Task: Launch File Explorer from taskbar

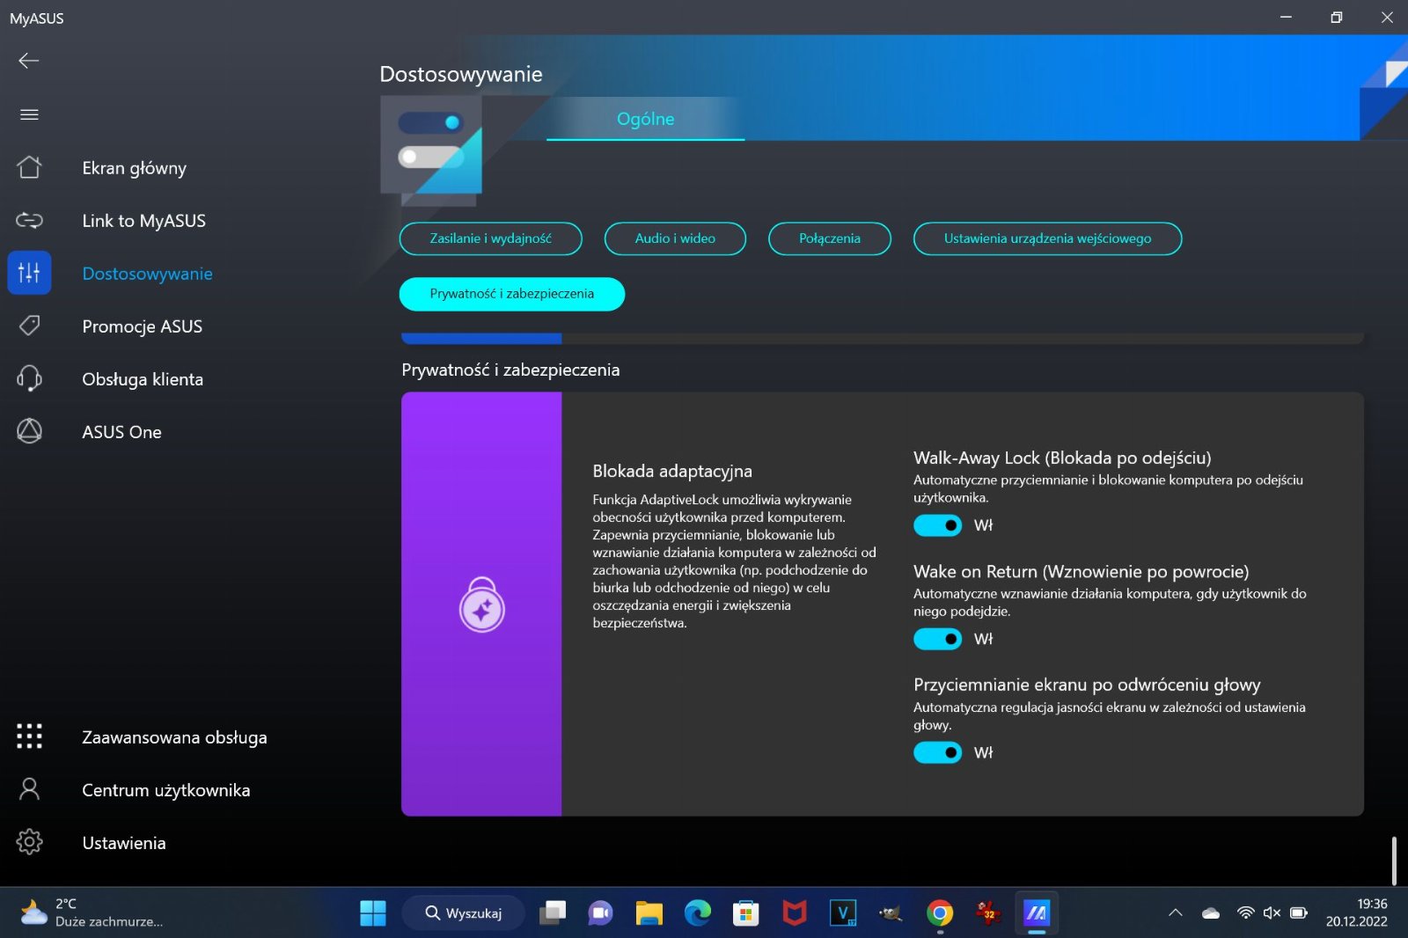Action: (x=649, y=913)
